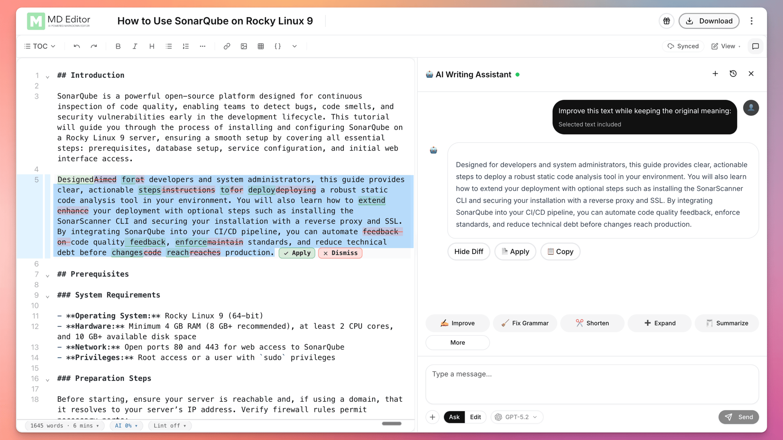Click the undo arrow icon
The image size is (783, 440).
click(x=77, y=46)
